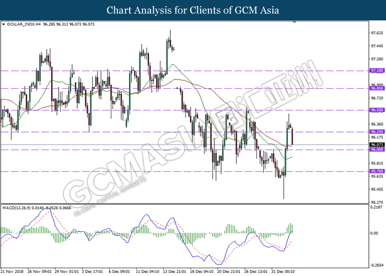The width and height of the screenshot is (386, 276).
Task: Select the 96.550 purple price level label
Action: point(377,110)
